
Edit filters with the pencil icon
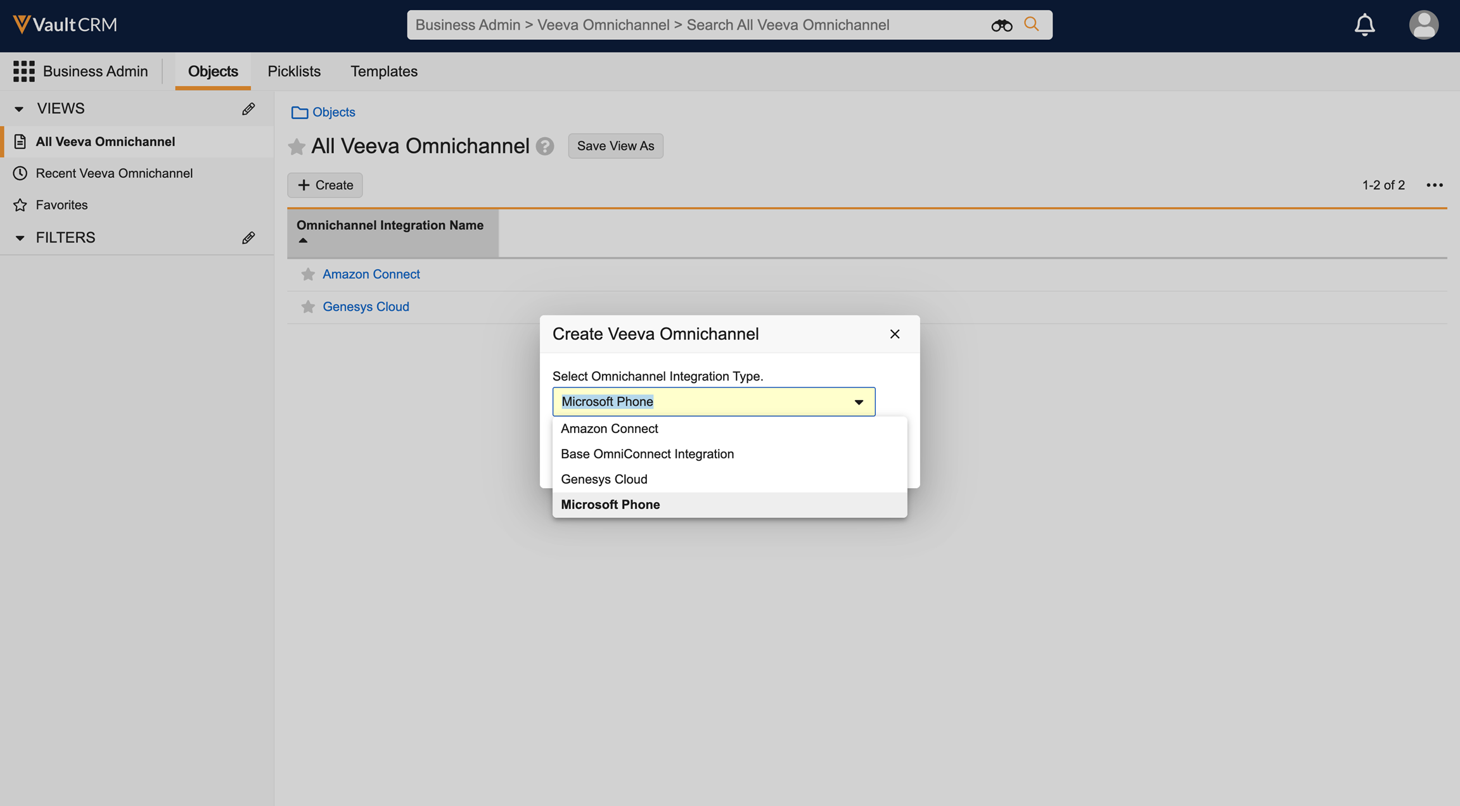click(248, 237)
